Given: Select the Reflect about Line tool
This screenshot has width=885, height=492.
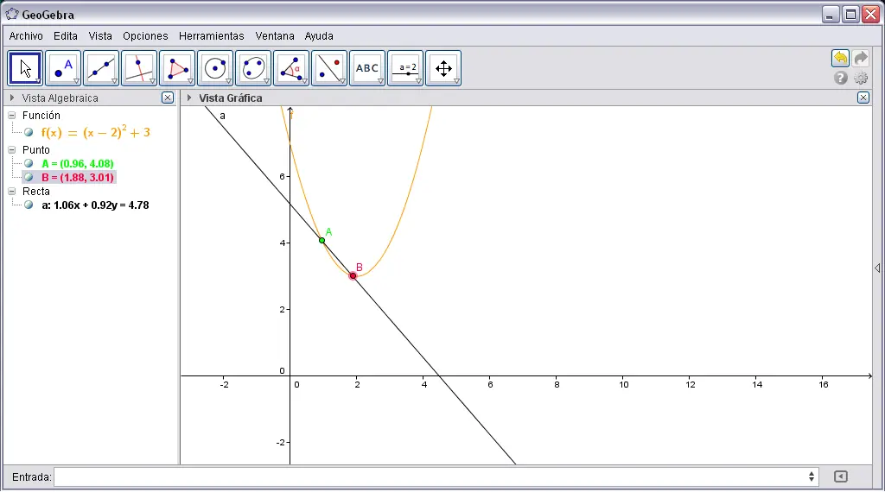Looking at the screenshot, I should 329,68.
